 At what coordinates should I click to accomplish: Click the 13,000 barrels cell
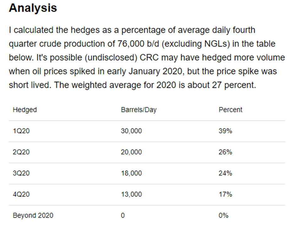pos(131,194)
